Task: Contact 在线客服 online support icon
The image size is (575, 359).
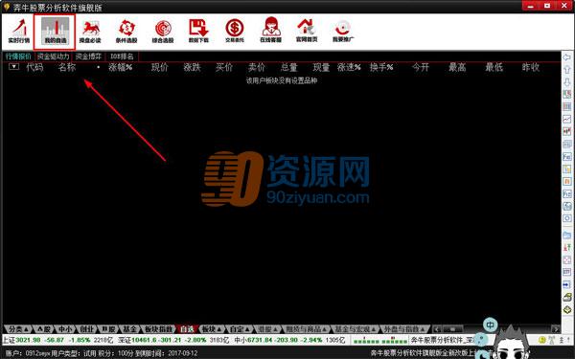Action: pos(270,31)
